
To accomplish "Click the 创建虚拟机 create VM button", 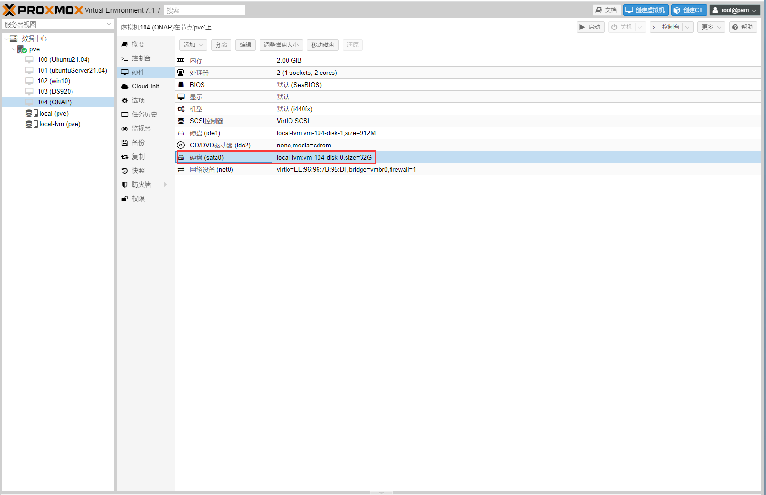I will pyautogui.click(x=646, y=10).
